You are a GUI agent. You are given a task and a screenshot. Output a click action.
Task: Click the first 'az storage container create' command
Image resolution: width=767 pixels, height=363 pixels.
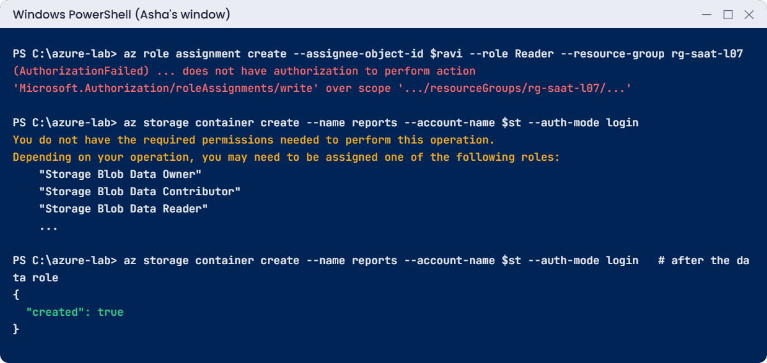coord(325,122)
